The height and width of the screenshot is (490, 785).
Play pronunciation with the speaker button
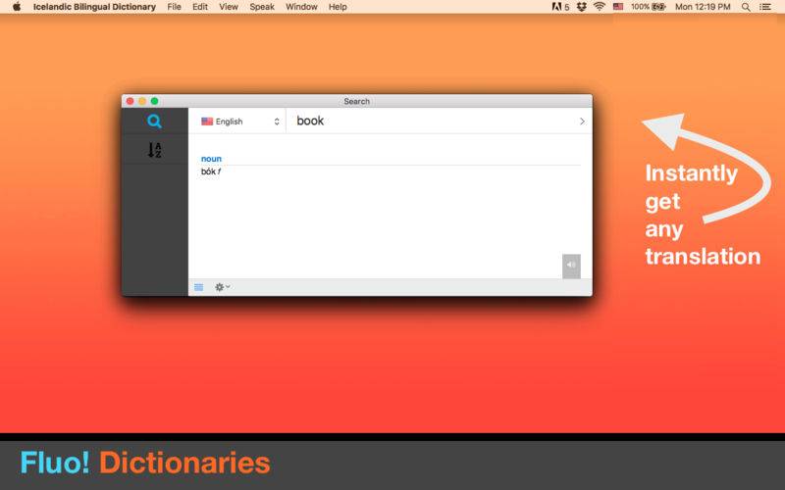pos(571,266)
